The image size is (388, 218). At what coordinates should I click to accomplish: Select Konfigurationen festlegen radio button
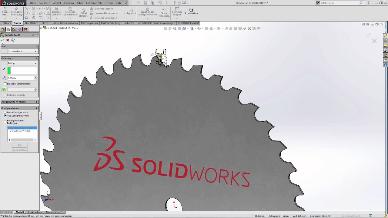5,122
